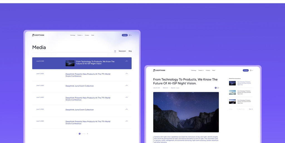285x143 pixels.
Task: Click the arrow icon on the last article row in the Media list
Action: tap(126, 121)
